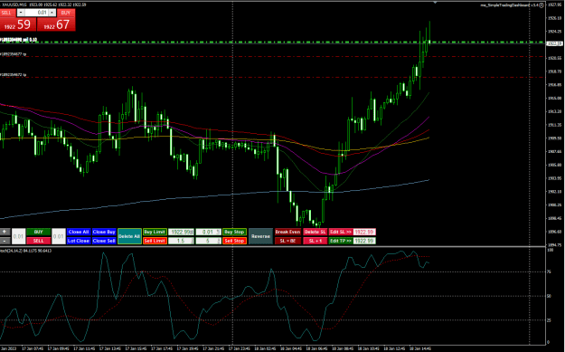565x352 pixels.
Task: Click the sell price tile showing 1922 59
Action: (18, 24)
